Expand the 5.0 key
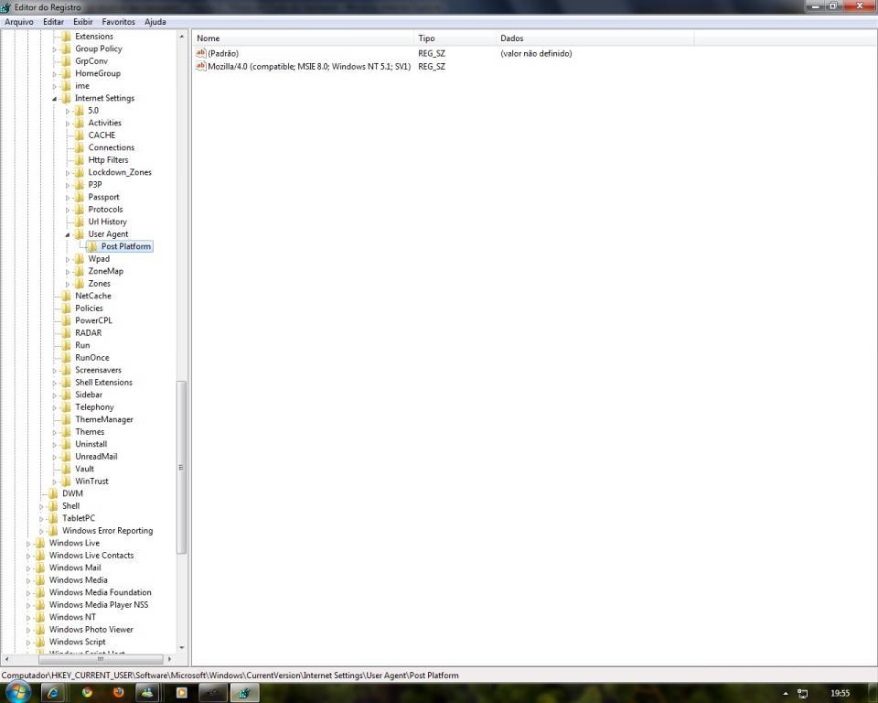 (67, 111)
